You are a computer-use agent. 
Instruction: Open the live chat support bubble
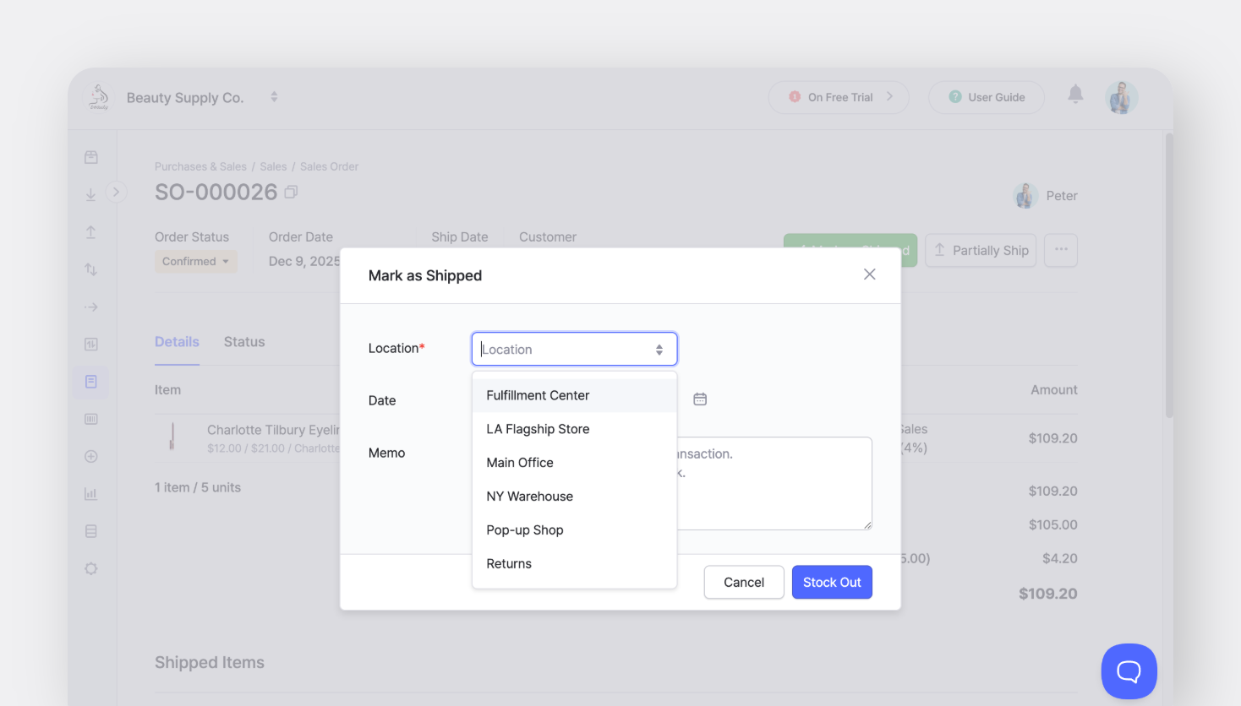pos(1129,671)
